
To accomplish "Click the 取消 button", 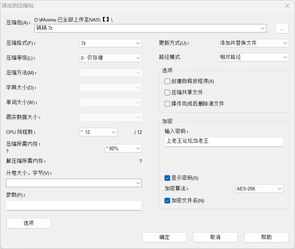I will (x=215, y=237).
